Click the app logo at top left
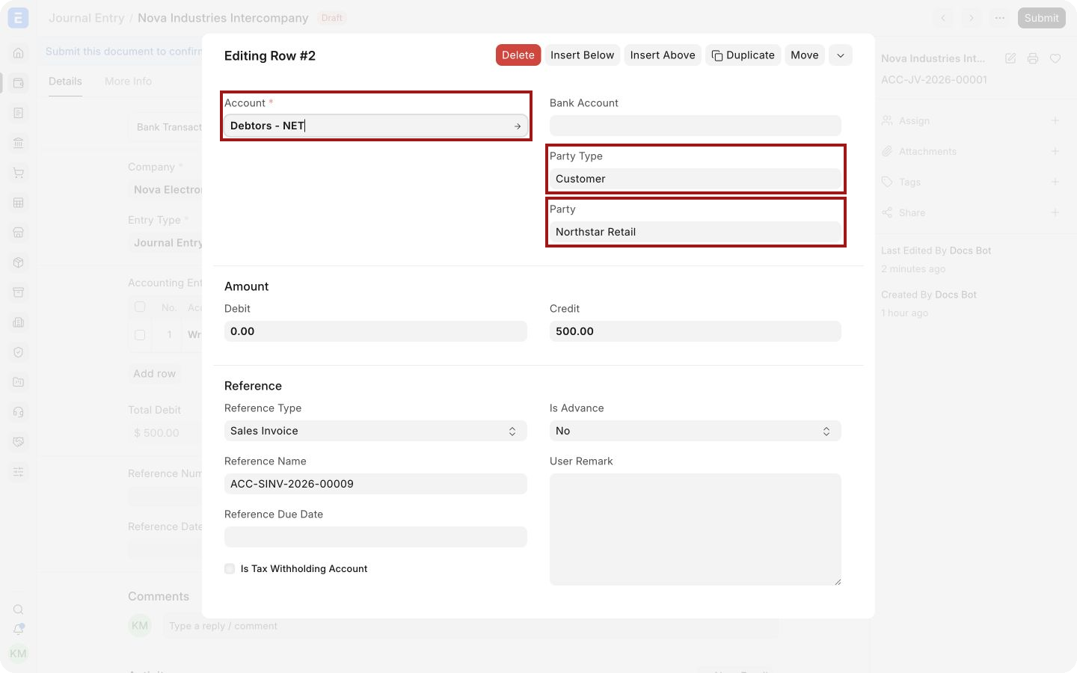The height and width of the screenshot is (673, 1077). coord(18,18)
